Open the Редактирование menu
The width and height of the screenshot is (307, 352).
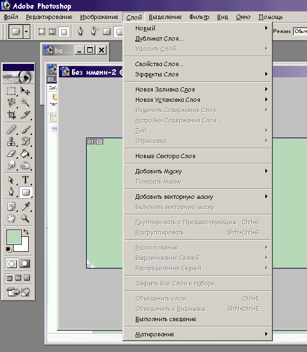pyautogui.click(x=49, y=17)
